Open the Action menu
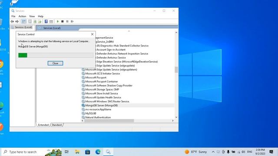Image resolution: width=278 pixels, height=156 pixels. pyautogui.click(x=22, y=16)
